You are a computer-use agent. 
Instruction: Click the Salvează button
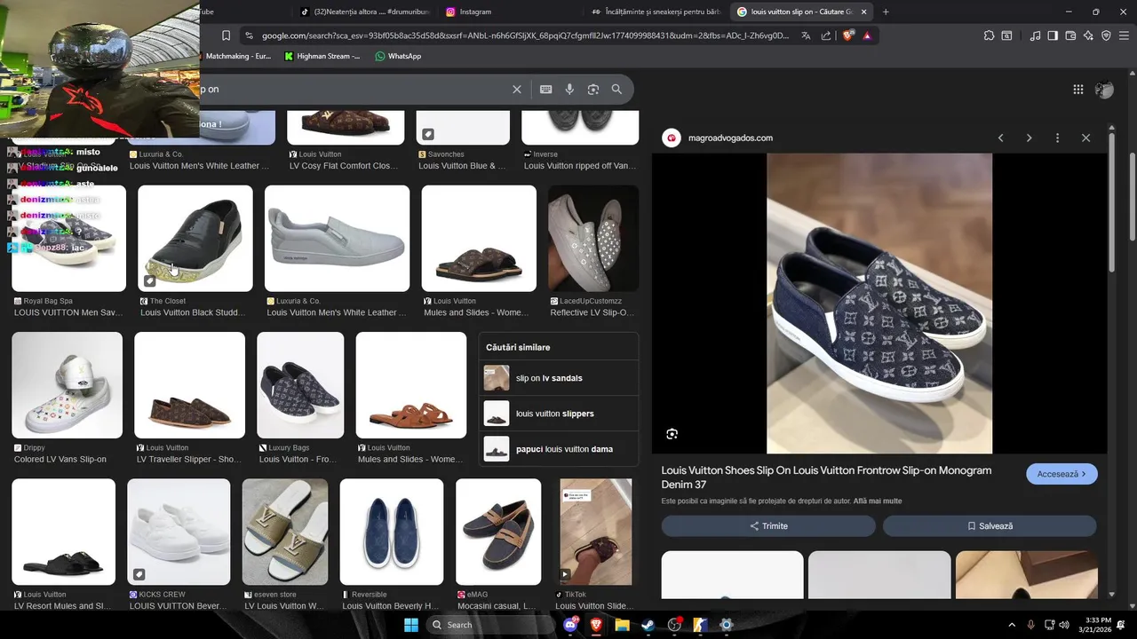(990, 525)
